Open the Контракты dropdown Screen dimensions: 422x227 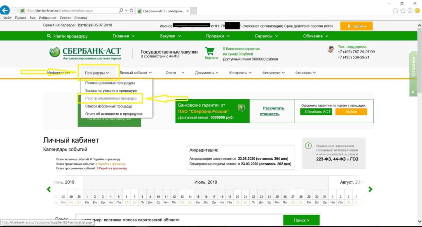click(x=240, y=73)
